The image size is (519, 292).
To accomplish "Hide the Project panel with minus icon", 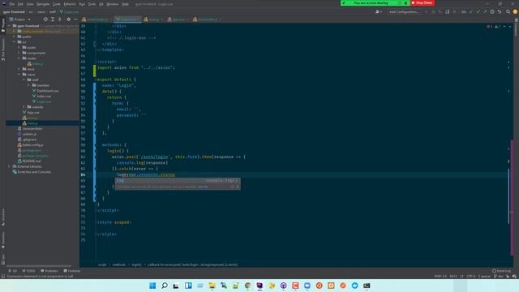I will [75, 19].
